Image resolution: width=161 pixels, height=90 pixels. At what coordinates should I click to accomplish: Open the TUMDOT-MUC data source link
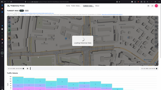pyautogui.click(x=37, y=13)
